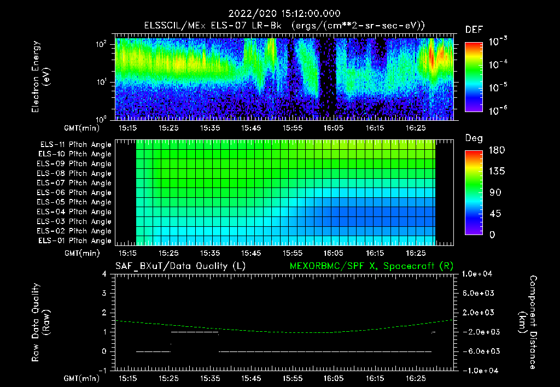The height and width of the screenshot is (387, 560).
Task: Select the ELS-11 Pitch Angle row label
Action: click(75, 145)
